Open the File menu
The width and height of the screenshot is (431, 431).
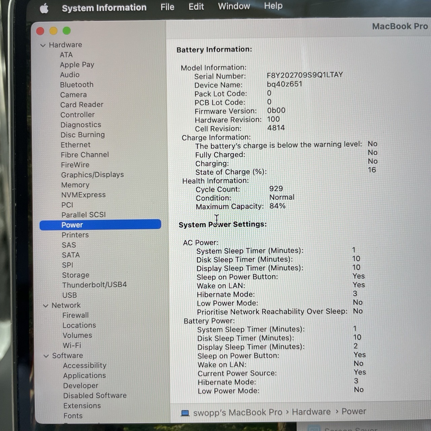tap(167, 7)
